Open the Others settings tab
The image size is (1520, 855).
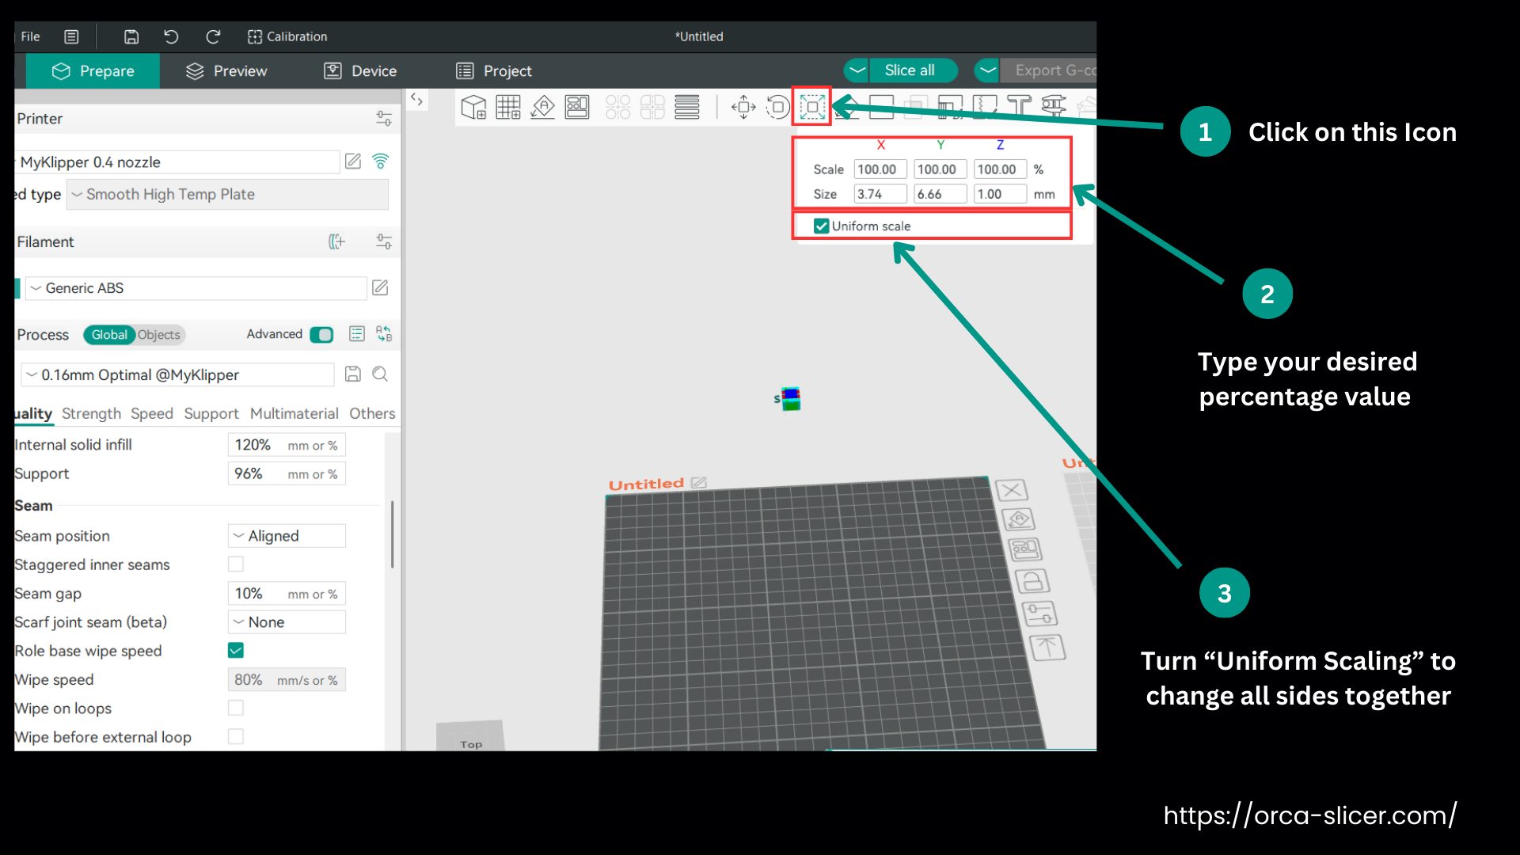click(372, 413)
